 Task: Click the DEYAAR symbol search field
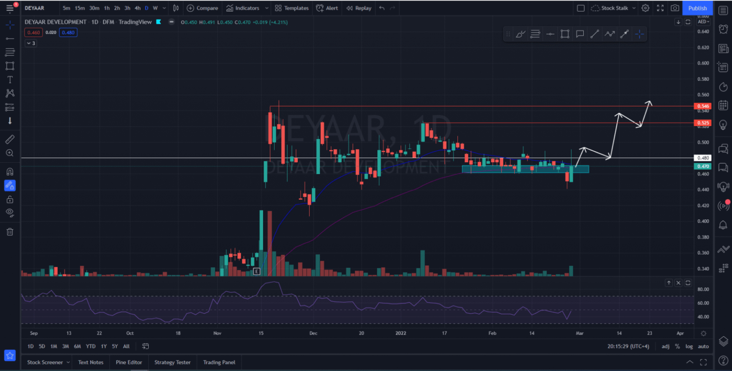[x=33, y=8]
